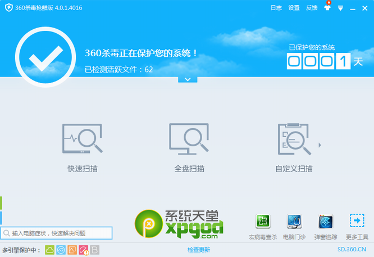This screenshot has height=257, width=374.
Task: Open PC clinic tool (电脑门诊)
Action: coord(294,227)
